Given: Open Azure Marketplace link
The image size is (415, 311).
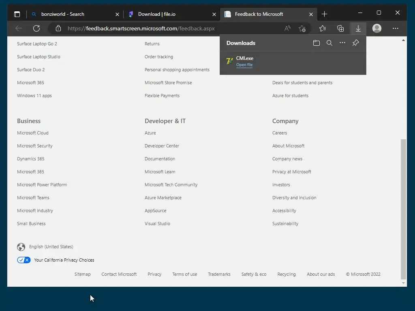Looking at the screenshot, I should [163, 198].
